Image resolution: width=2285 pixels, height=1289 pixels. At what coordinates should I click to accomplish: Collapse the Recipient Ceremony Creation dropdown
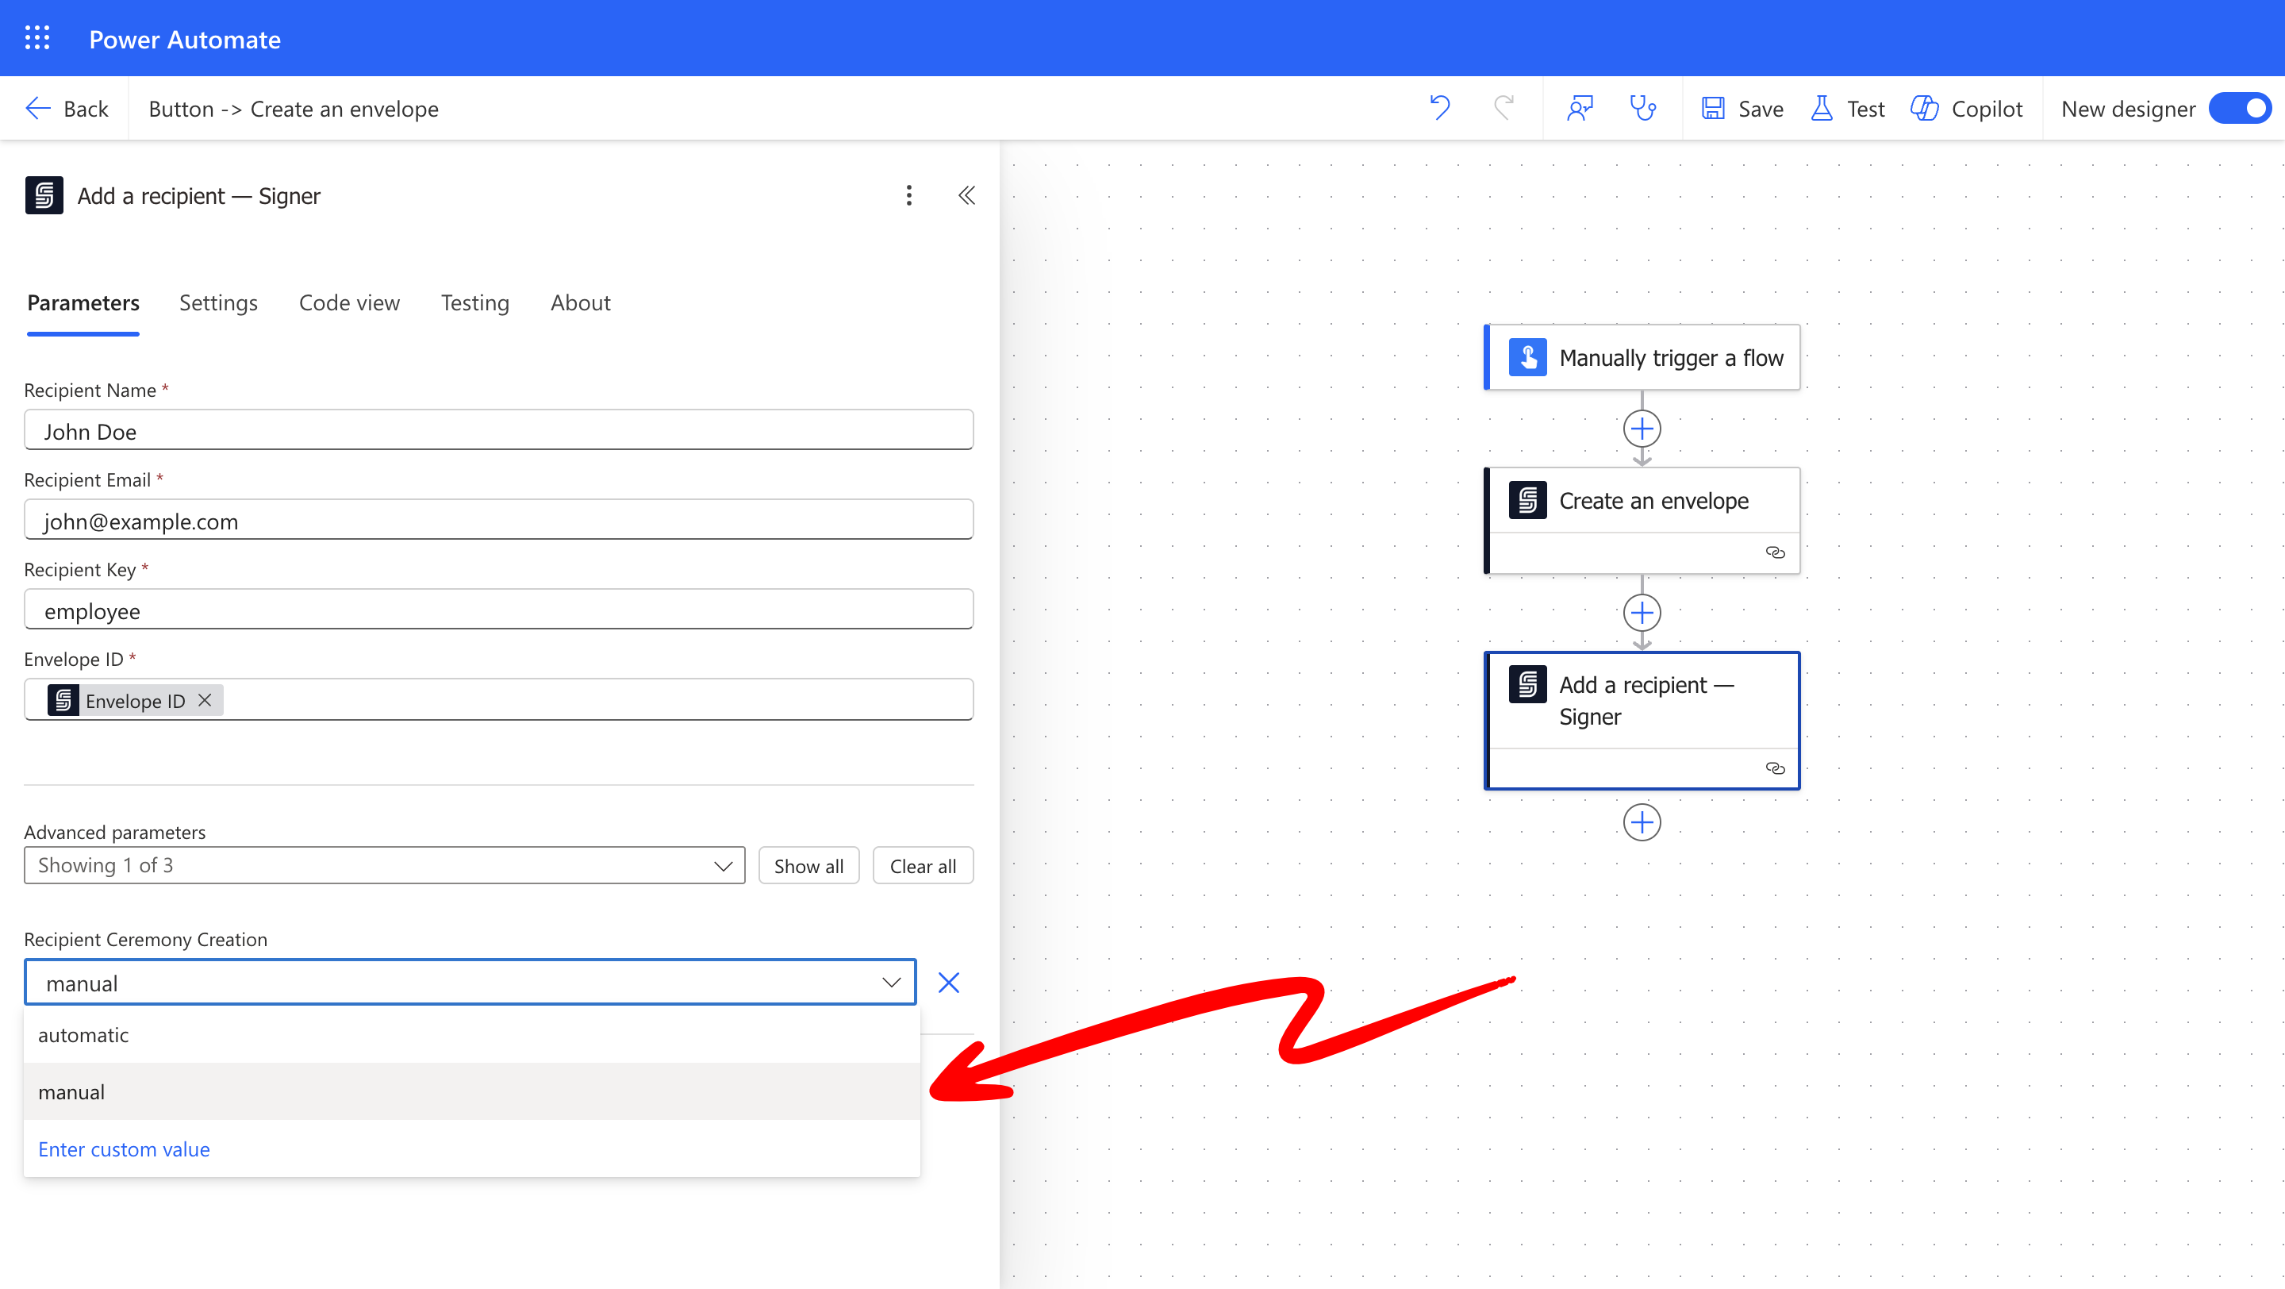(x=890, y=983)
